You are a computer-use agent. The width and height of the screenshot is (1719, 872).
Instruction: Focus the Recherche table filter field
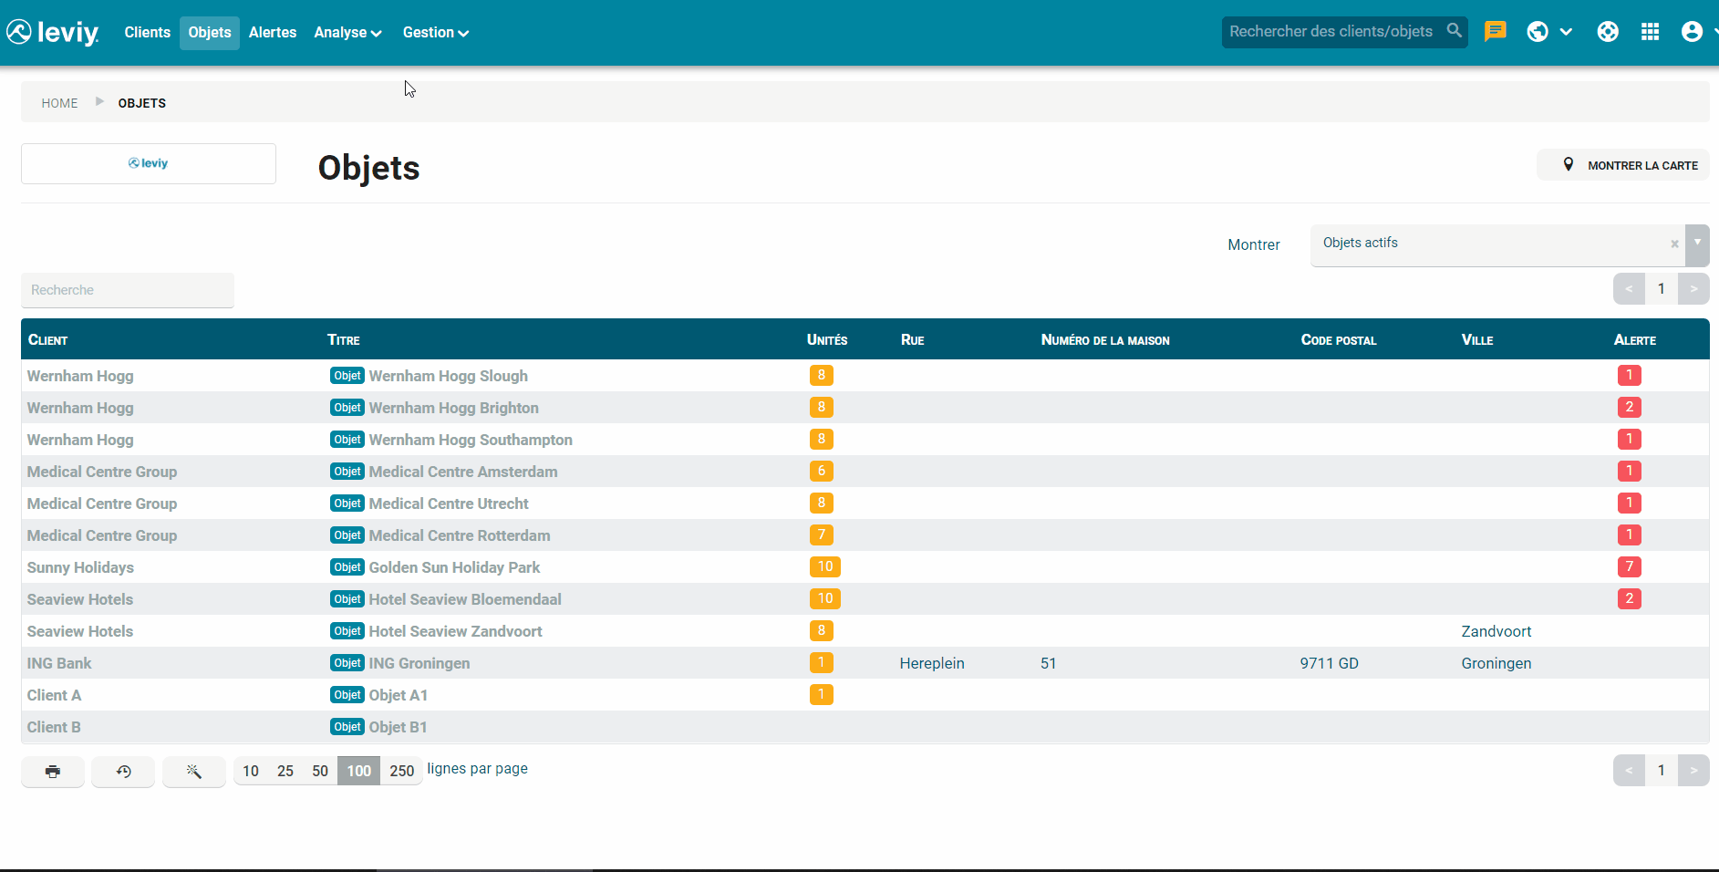point(128,290)
